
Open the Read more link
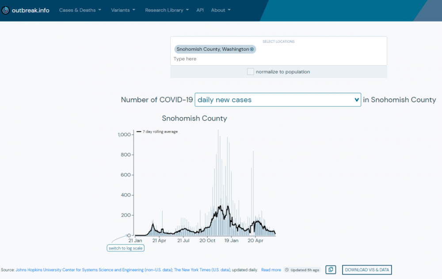point(271,270)
